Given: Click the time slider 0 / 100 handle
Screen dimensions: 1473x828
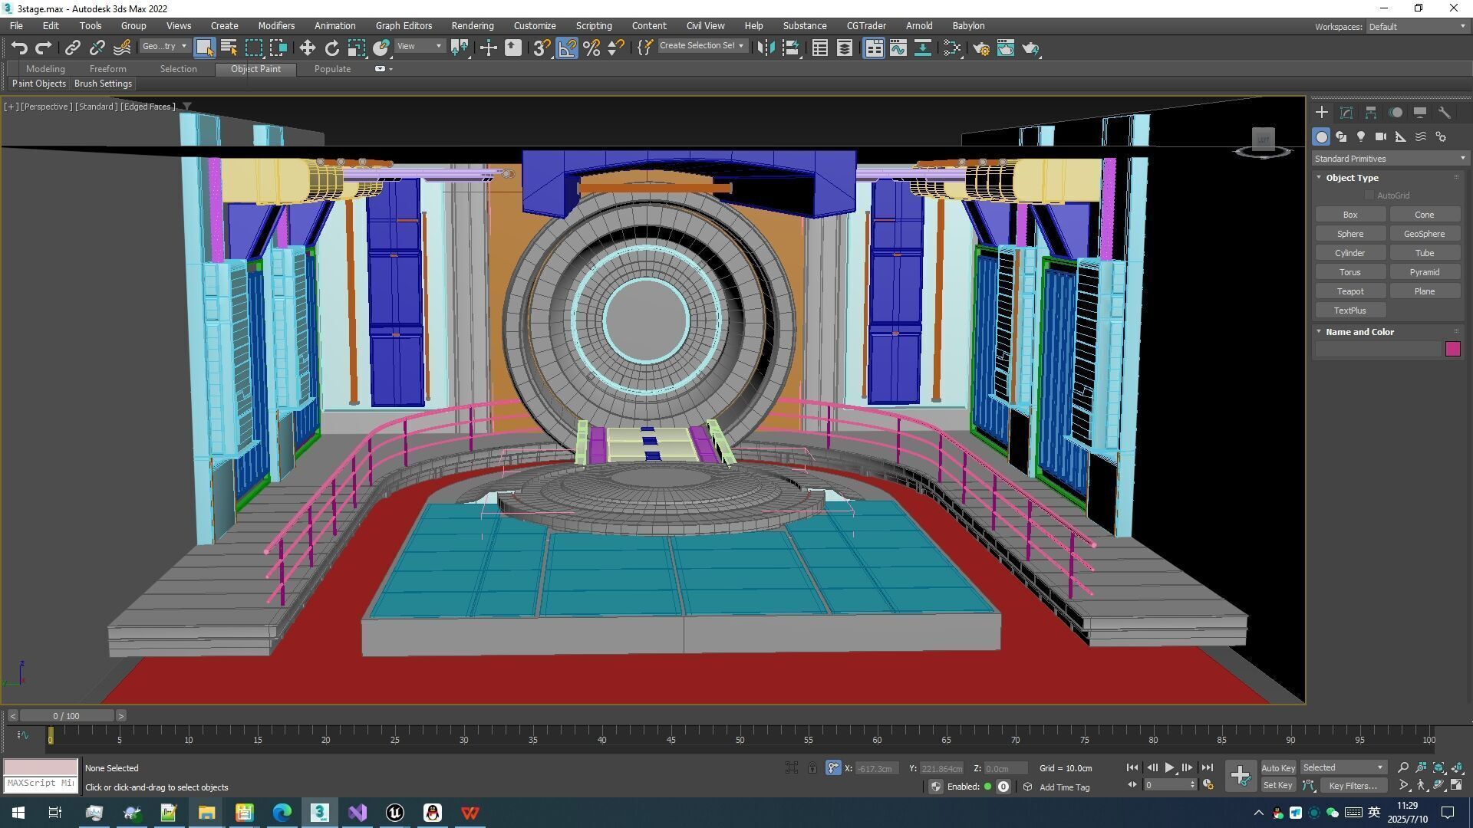Looking at the screenshot, I should pyautogui.click(x=67, y=715).
